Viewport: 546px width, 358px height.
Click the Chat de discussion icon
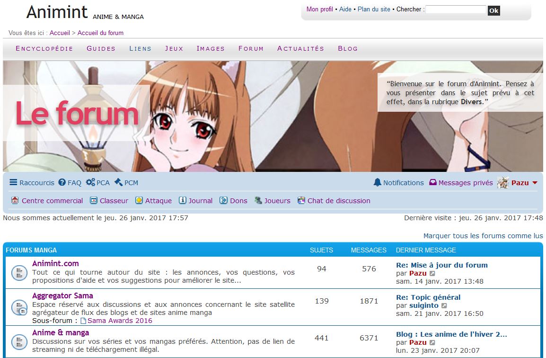pos(301,200)
